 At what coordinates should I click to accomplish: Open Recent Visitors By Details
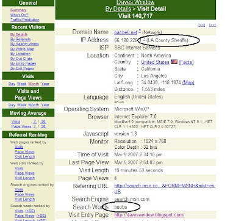pos(19,34)
